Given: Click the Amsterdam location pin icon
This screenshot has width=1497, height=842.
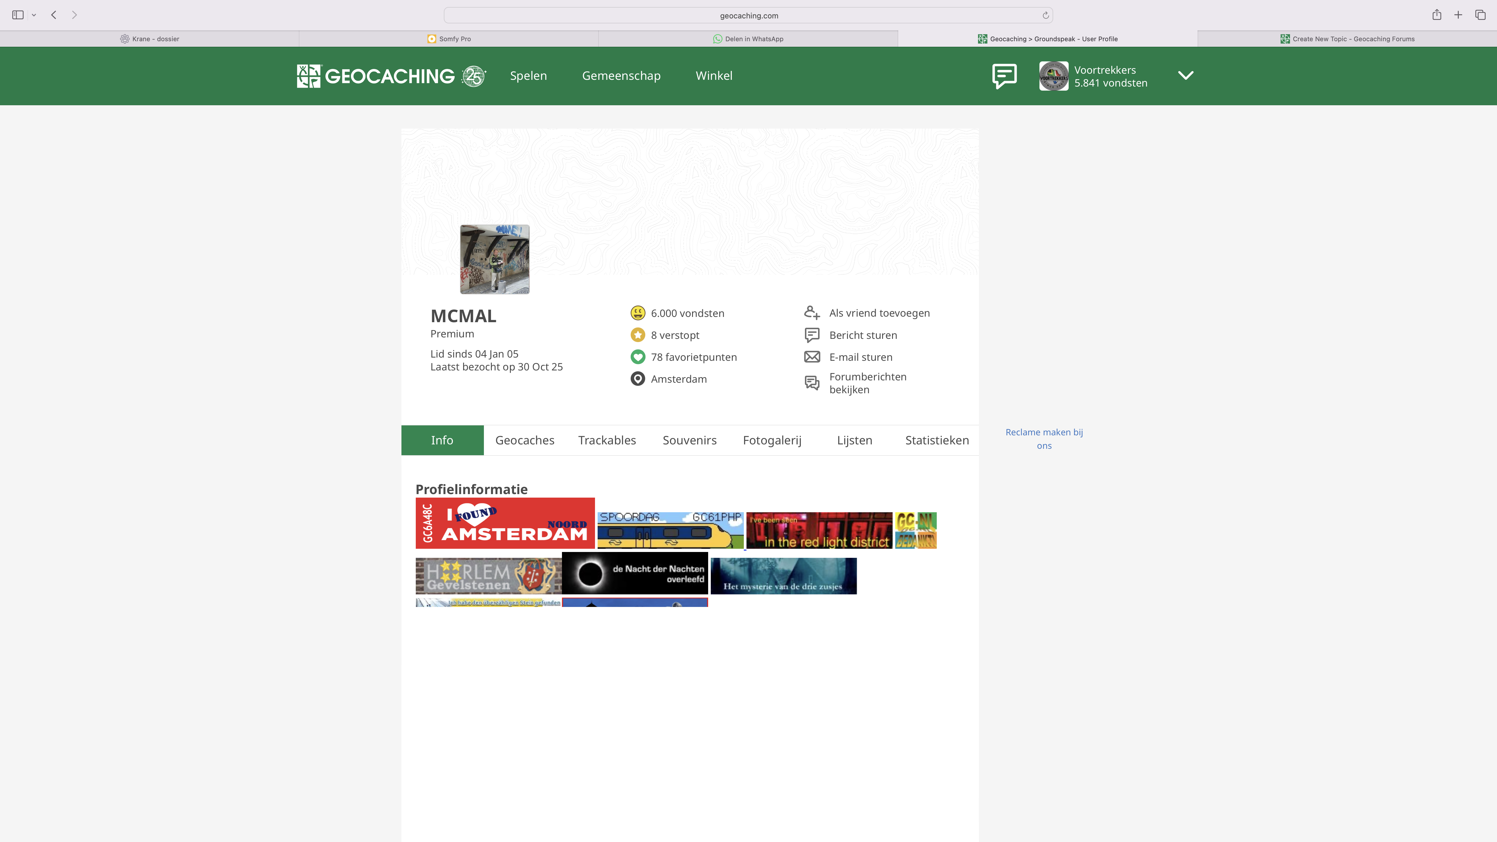Looking at the screenshot, I should point(637,379).
